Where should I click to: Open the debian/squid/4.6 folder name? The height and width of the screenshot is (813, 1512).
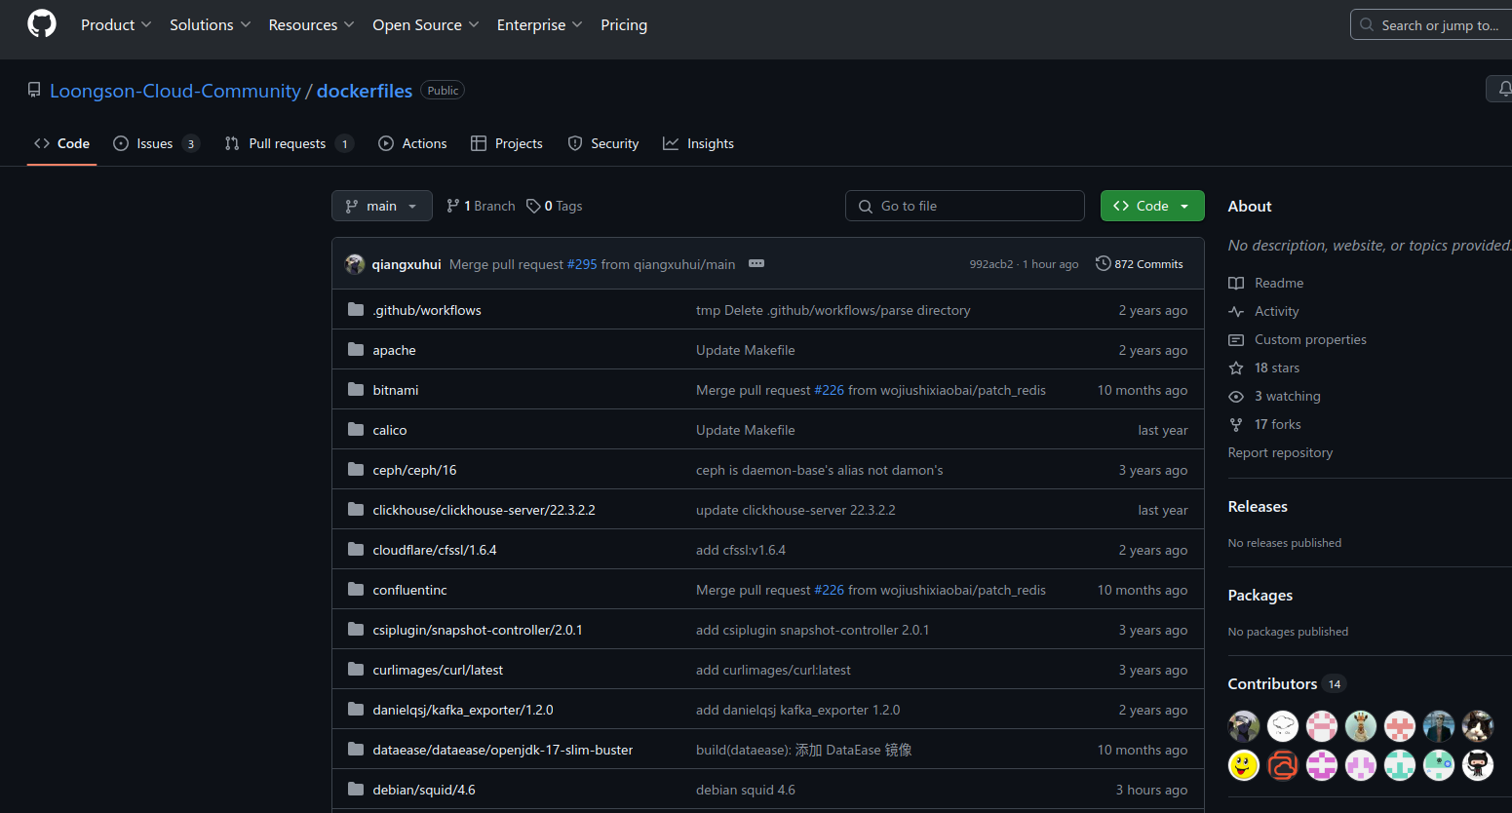(x=424, y=790)
